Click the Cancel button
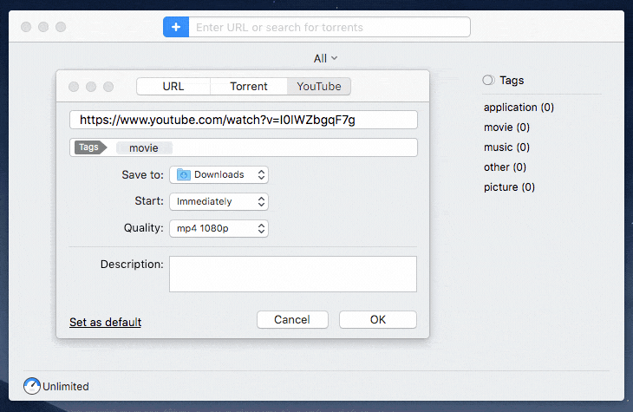This screenshot has width=633, height=412. (x=292, y=319)
